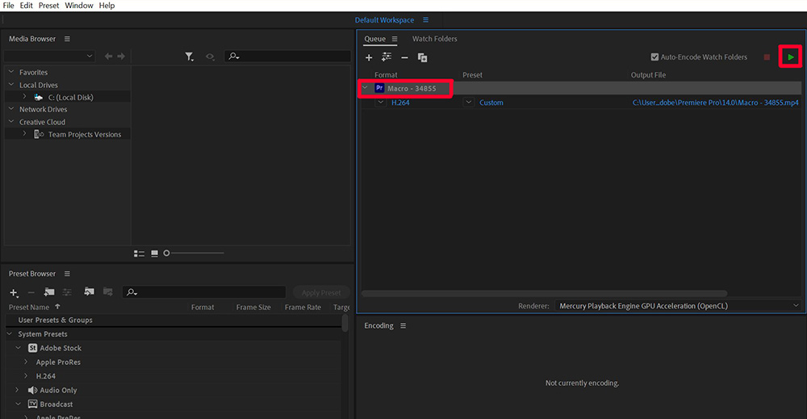Toggle Auto-Encode Watch Folders checkbox
This screenshot has height=419, width=807.
[654, 57]
